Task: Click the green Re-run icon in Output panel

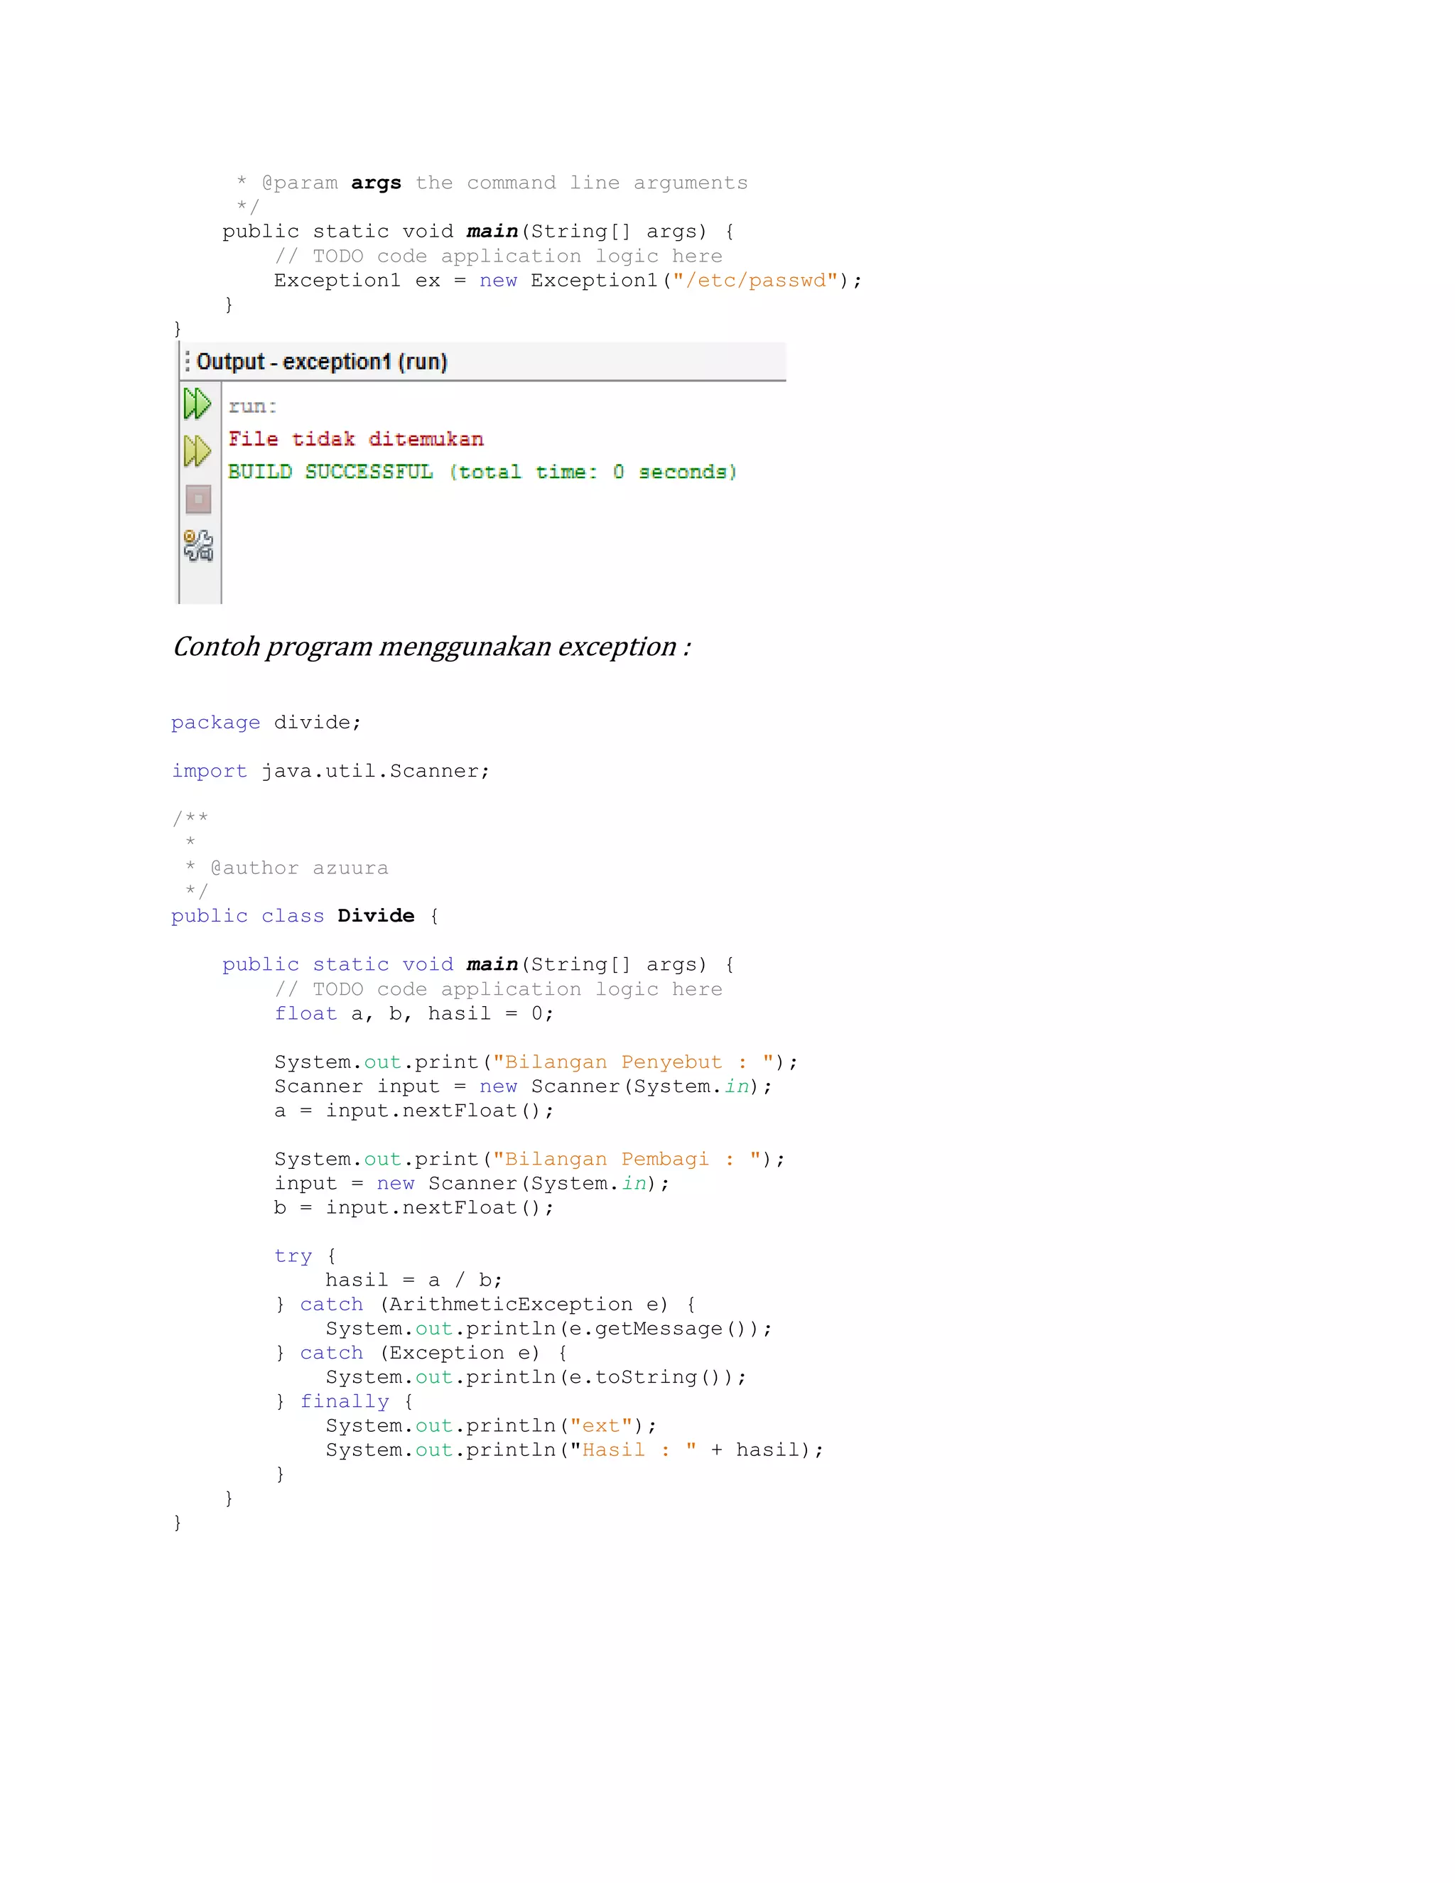Action: point(198,404)
